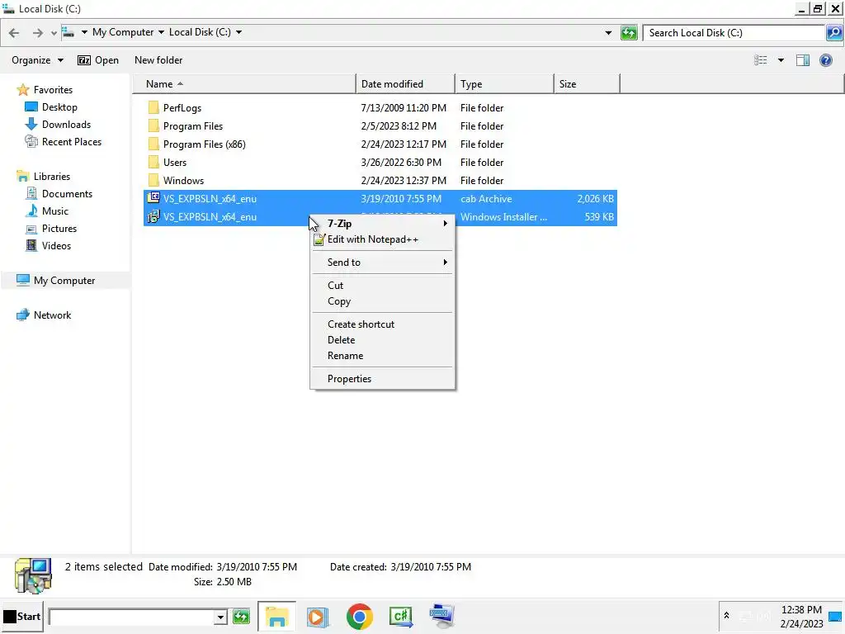Viewport: 845px width, 634px height.
Task: Select the Program Files (x86) folder icon
Action: [x=153, y=144]
